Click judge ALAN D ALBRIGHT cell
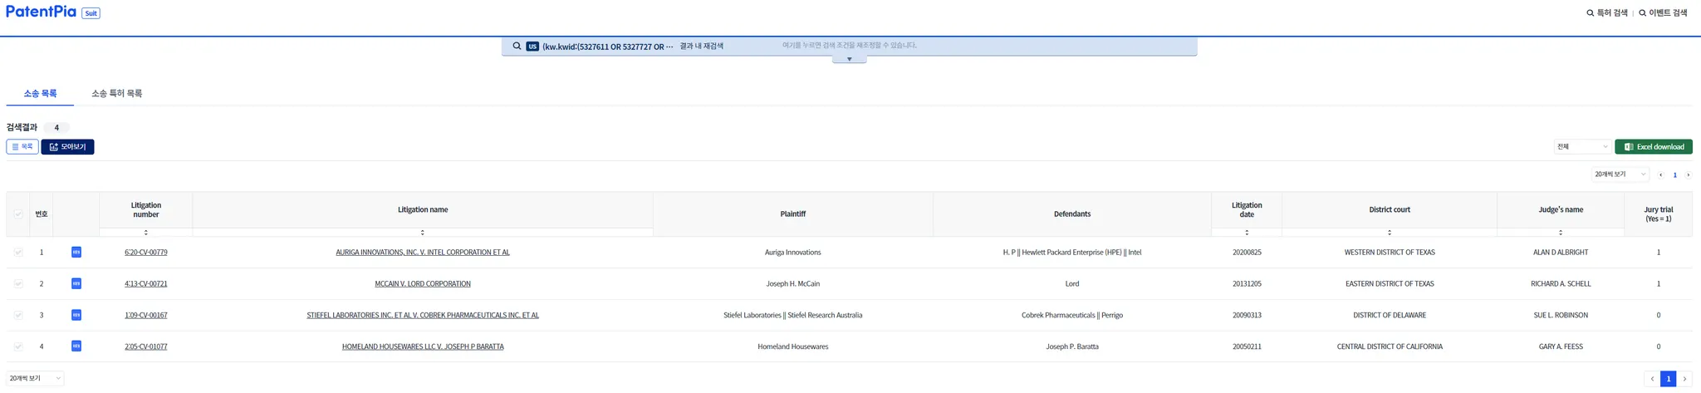The height and width of the screenshot is (393, 1701). point(1561,253)
